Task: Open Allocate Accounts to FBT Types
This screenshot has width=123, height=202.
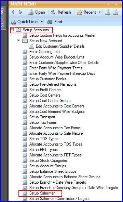Action: 55,155
